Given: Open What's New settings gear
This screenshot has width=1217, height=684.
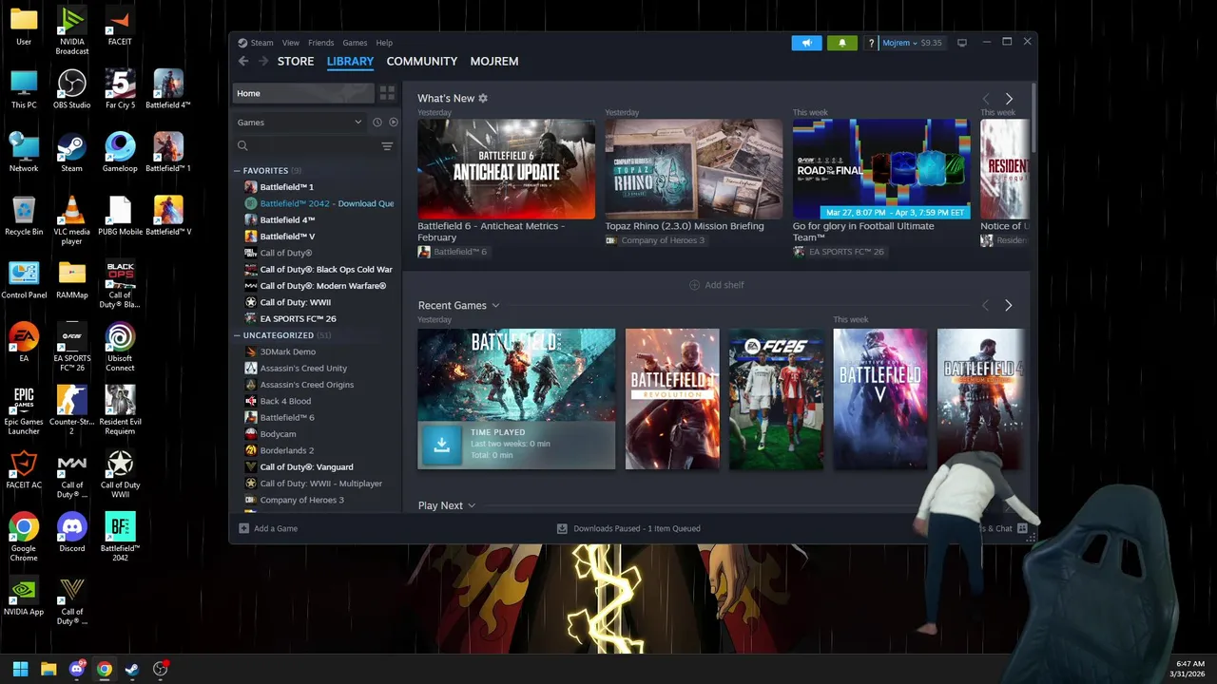Looking at the screenshot, I should click(x=483, y=98).
